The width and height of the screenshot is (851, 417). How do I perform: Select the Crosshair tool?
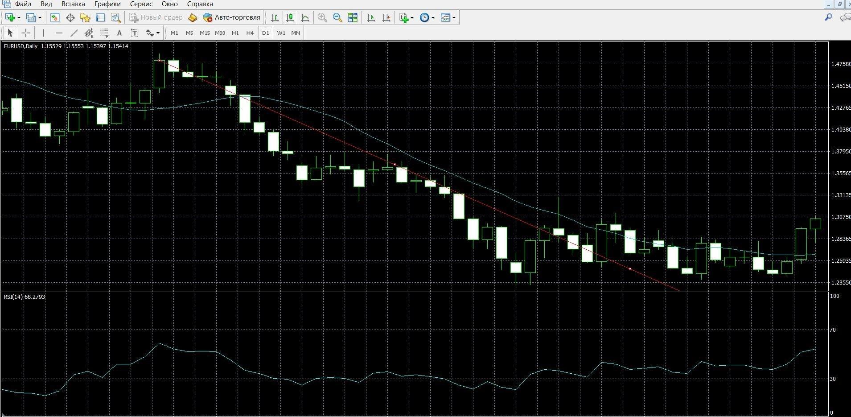click(x=26, y=33)
